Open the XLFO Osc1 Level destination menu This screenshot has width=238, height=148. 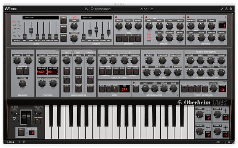point(40,18)
